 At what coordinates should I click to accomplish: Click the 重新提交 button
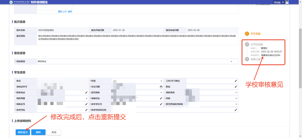(x=23, y=132)
